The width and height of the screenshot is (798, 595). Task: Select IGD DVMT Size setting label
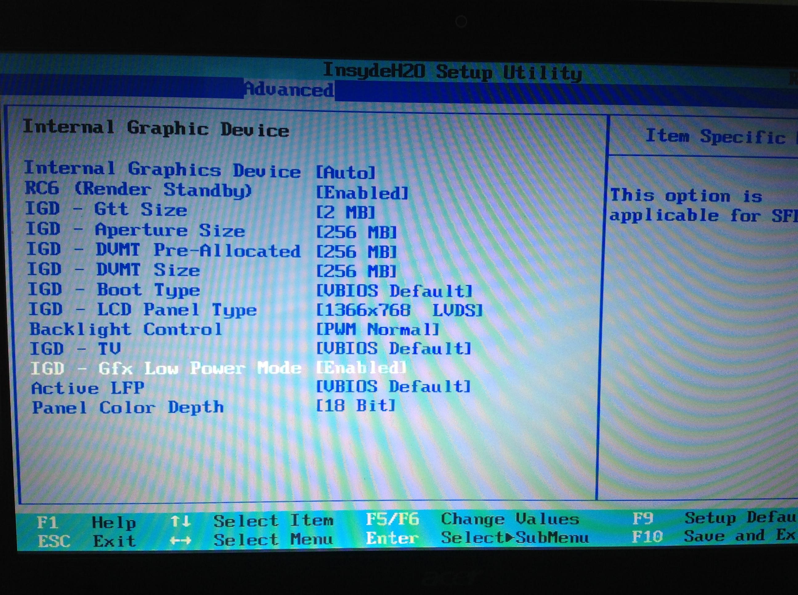[x=113, y=270]
